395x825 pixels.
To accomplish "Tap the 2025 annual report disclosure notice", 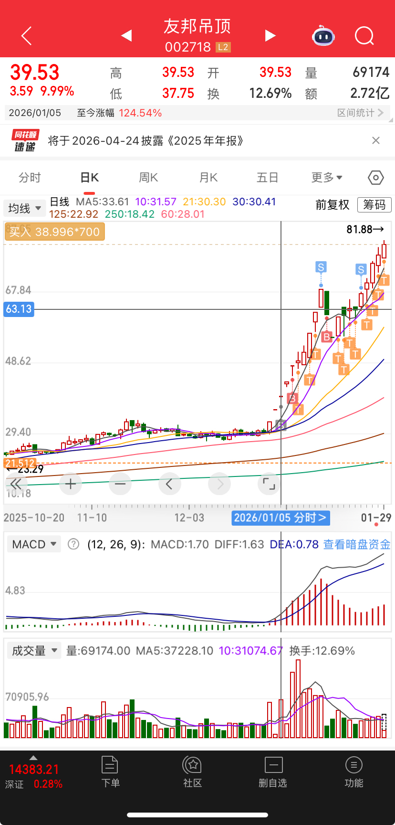I will tap(146, 141).
